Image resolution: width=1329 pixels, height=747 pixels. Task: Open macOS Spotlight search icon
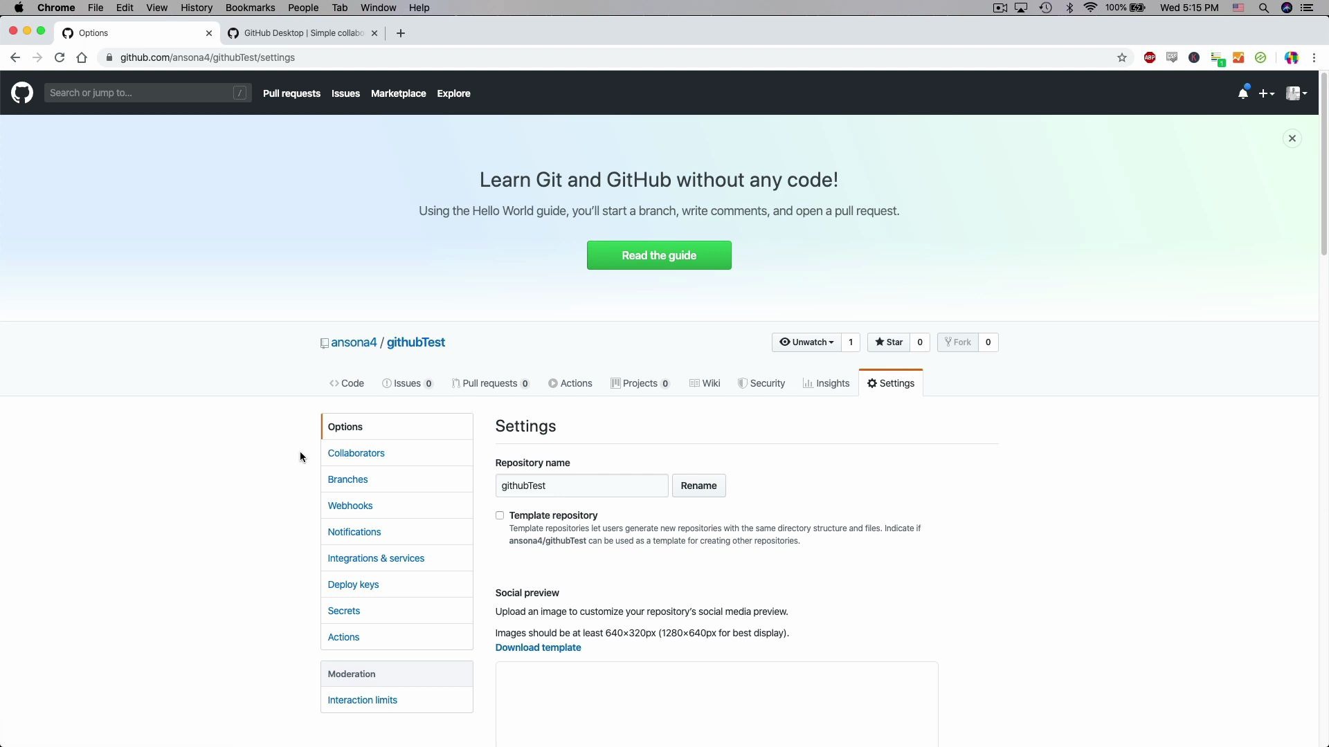[x=1263, y=8]
